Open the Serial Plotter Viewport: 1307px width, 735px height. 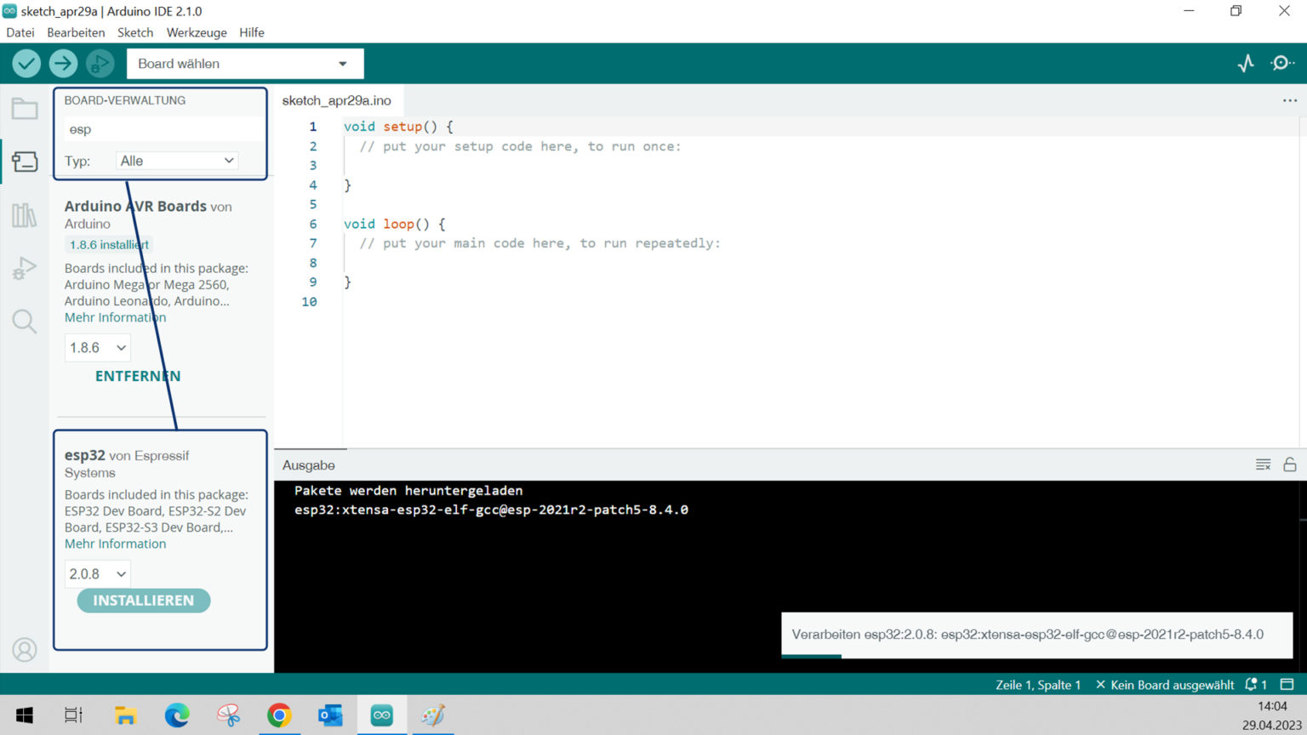point(1246,64)
